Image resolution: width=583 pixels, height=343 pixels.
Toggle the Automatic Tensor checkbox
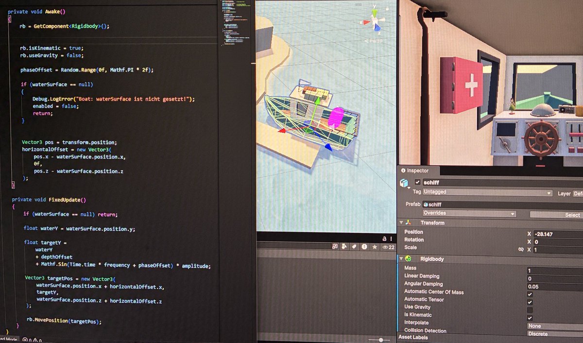tap(530, 302)
